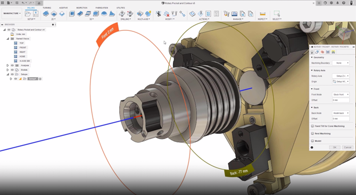Switch to the TURNING ribbon tab
356x195 pixels.
[47, 8]
